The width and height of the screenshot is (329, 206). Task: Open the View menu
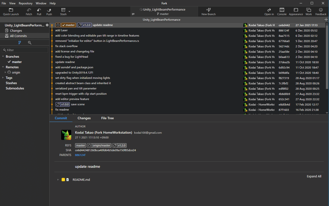pyautogui.click(x=12, y=3)
